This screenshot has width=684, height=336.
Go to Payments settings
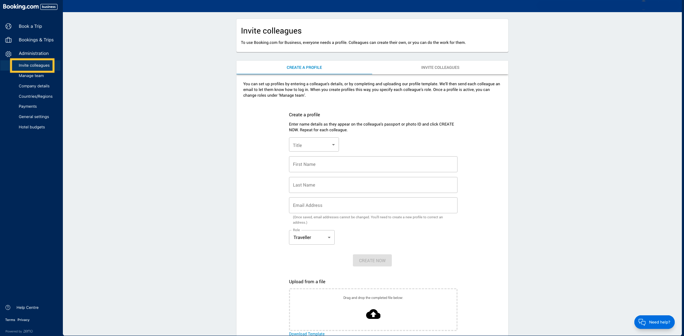[28, 106]
